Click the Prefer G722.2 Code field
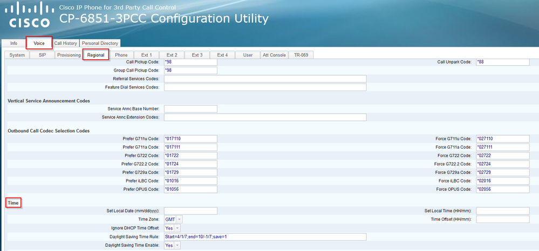This screenshot has height=251, width=539. [191, 164]
